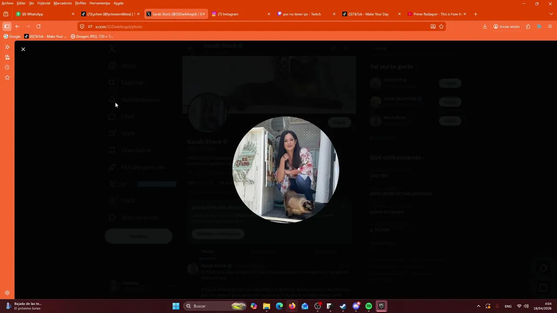Close the WhatsApp tab
Screen dimensions: 557x313
(73, 14)
